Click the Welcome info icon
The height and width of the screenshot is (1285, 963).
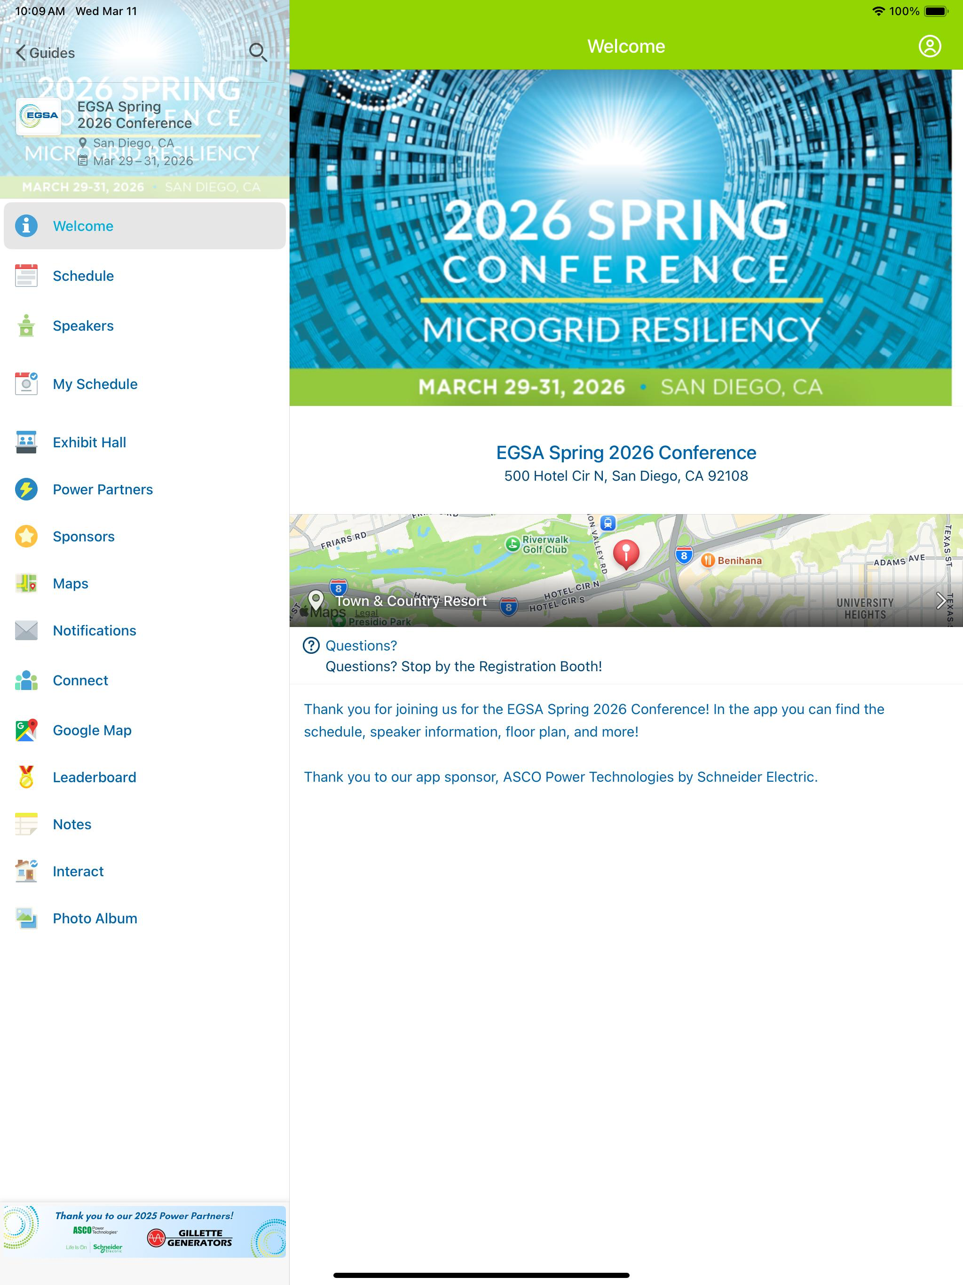26,225
